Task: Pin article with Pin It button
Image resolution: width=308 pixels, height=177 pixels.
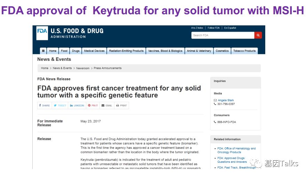Action: pos(93,105)
